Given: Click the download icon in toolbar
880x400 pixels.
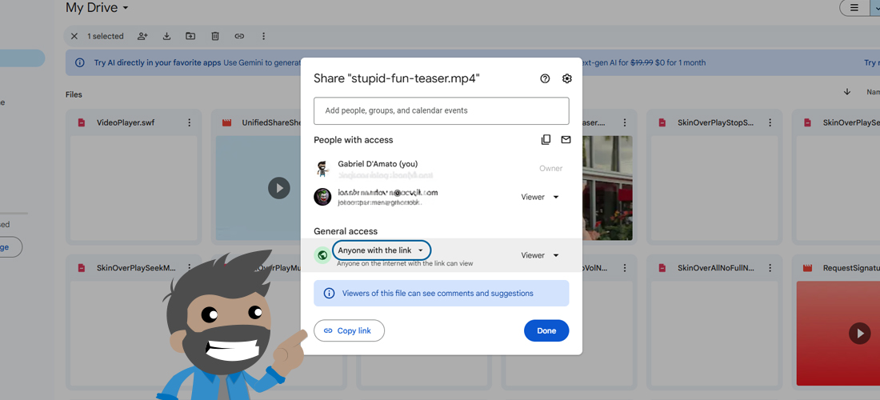Looking at the screenshot, I should click(167, 36).
